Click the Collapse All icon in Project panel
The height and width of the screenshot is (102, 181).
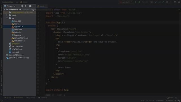25,6
